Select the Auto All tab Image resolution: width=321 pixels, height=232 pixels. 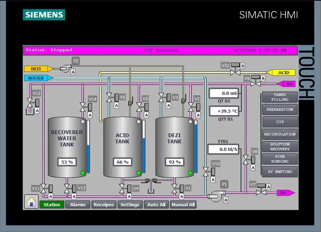156,205
